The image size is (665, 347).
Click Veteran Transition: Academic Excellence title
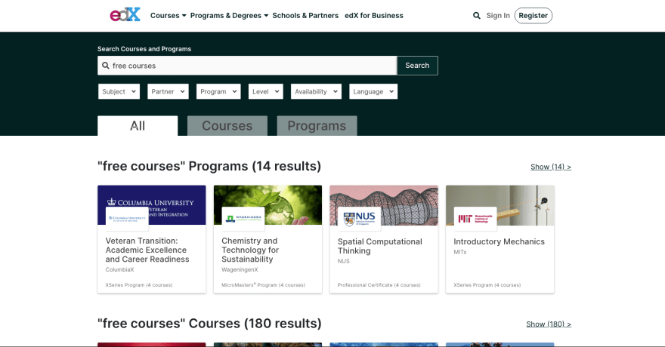coord(147,250)
